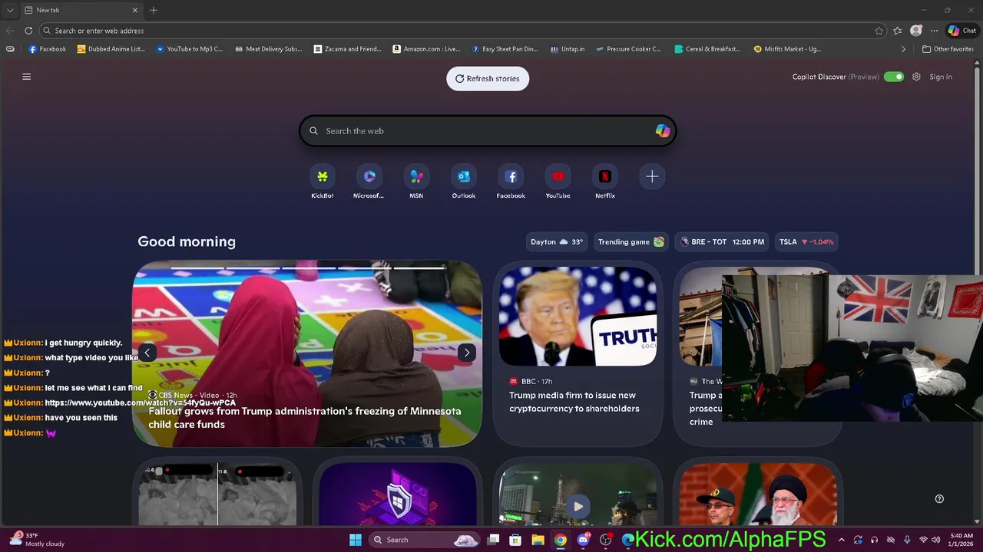This screenshot has width=983, height=552.
Task: Open the hamburger menu on the new tab page
Action: pos(26,77)
